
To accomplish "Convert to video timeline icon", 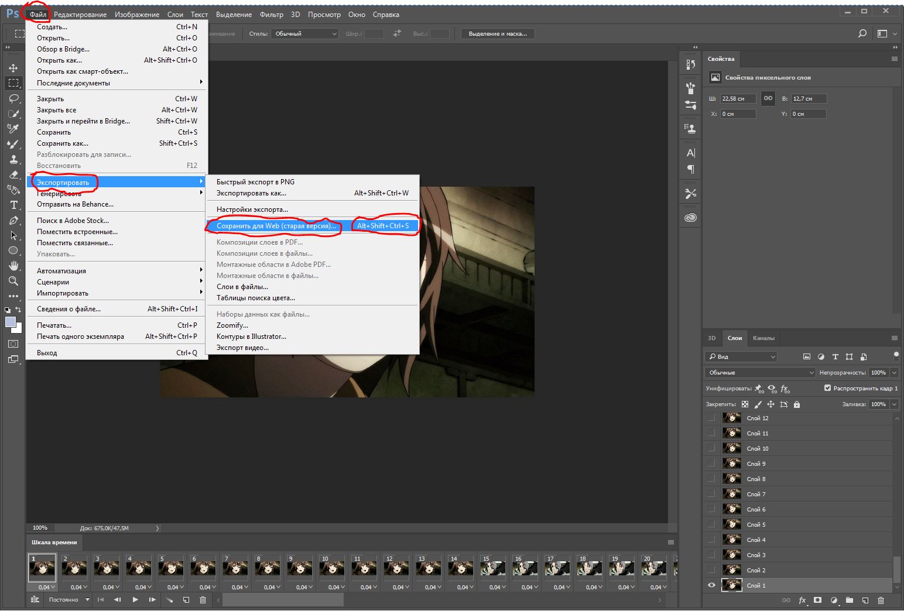I will point(35,600).
